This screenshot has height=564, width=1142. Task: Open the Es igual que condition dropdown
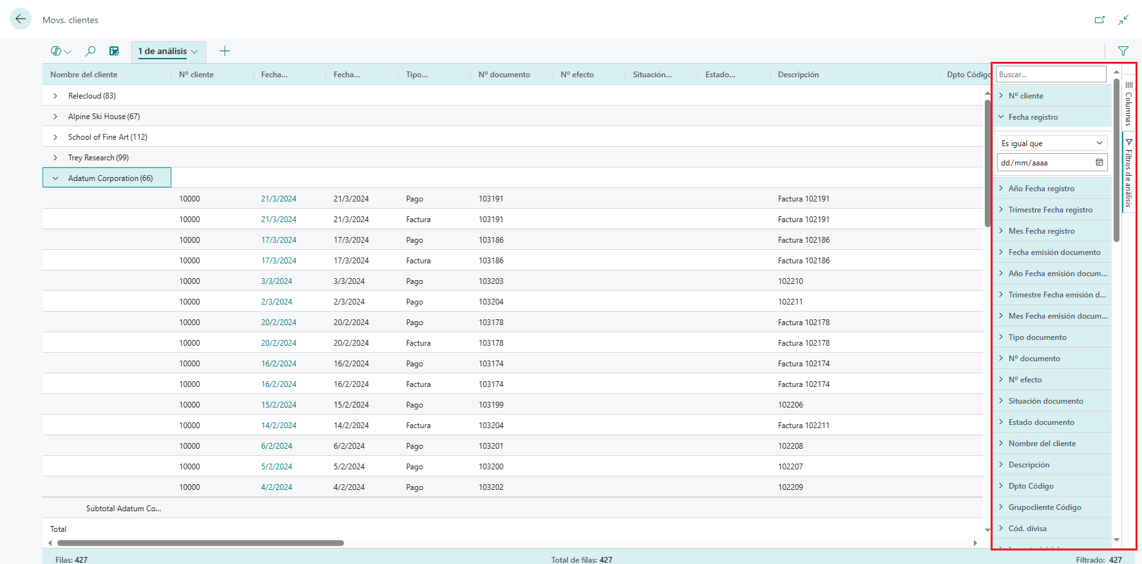1052,143
